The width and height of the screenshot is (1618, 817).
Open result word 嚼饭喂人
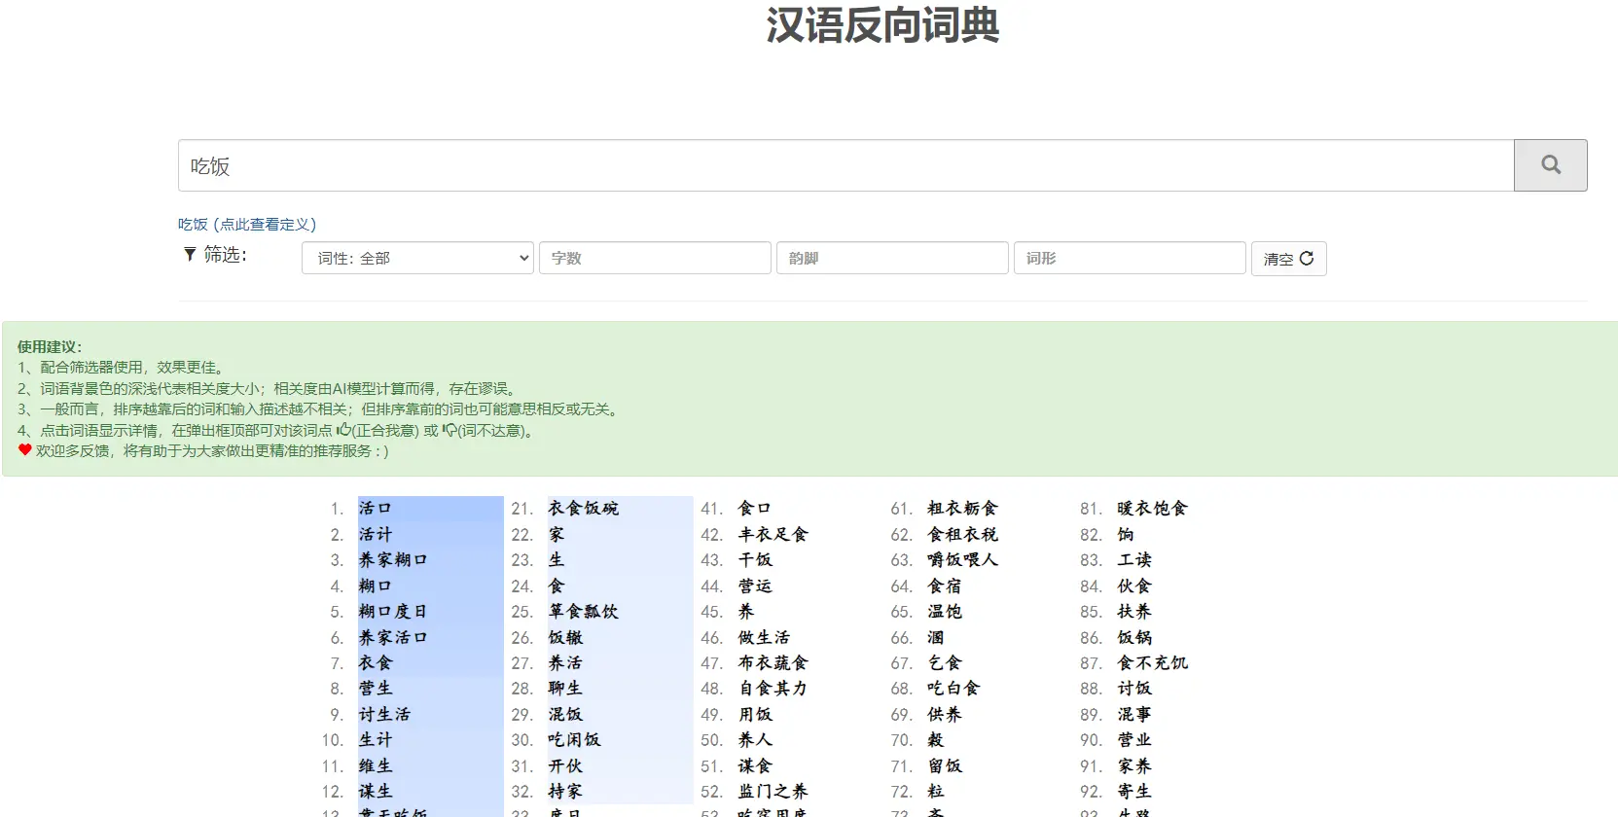point(962,560)
